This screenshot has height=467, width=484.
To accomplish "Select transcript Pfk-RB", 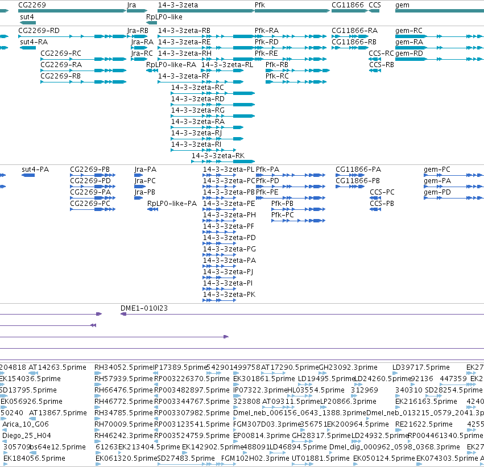I will point(297,71).
